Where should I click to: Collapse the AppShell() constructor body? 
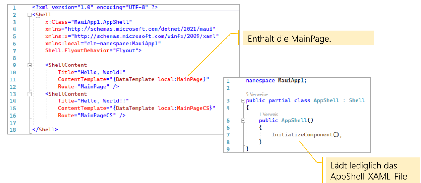pyautogui.click(x=243, y=121)
